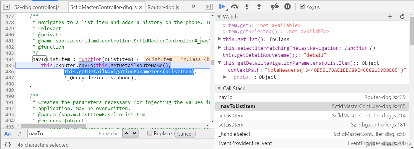Select EventProvider.fireEvent call stack frame
The width and height of the screenshot is (414, 149).
point(312,143)
